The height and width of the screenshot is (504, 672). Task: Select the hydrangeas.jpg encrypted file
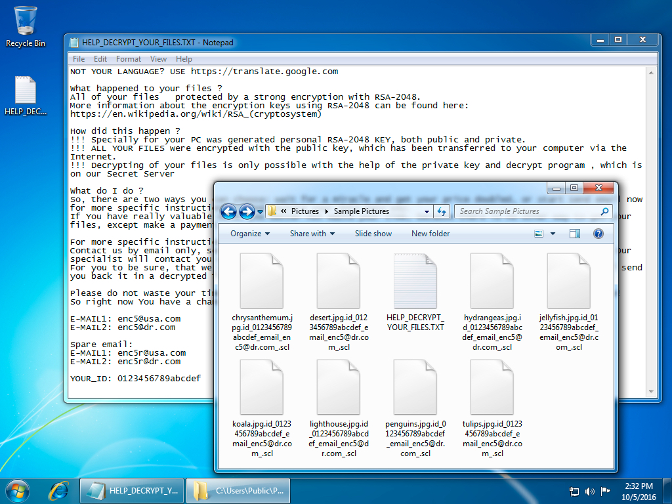pyautogui.click(x=492, y=302)
